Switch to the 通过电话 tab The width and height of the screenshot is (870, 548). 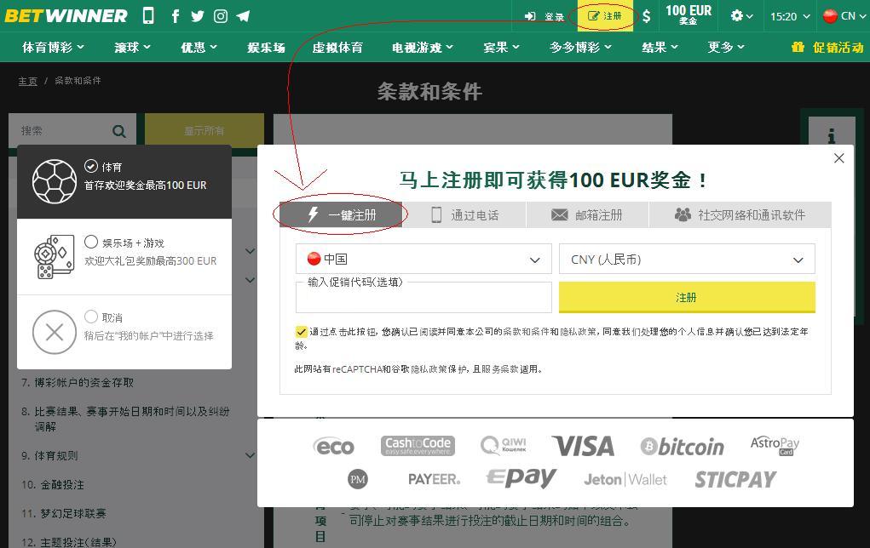(464, 214)
